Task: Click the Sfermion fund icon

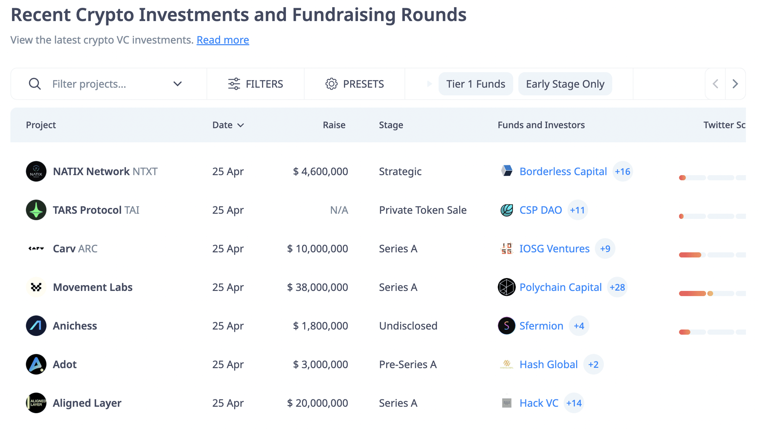Action: 506,325
